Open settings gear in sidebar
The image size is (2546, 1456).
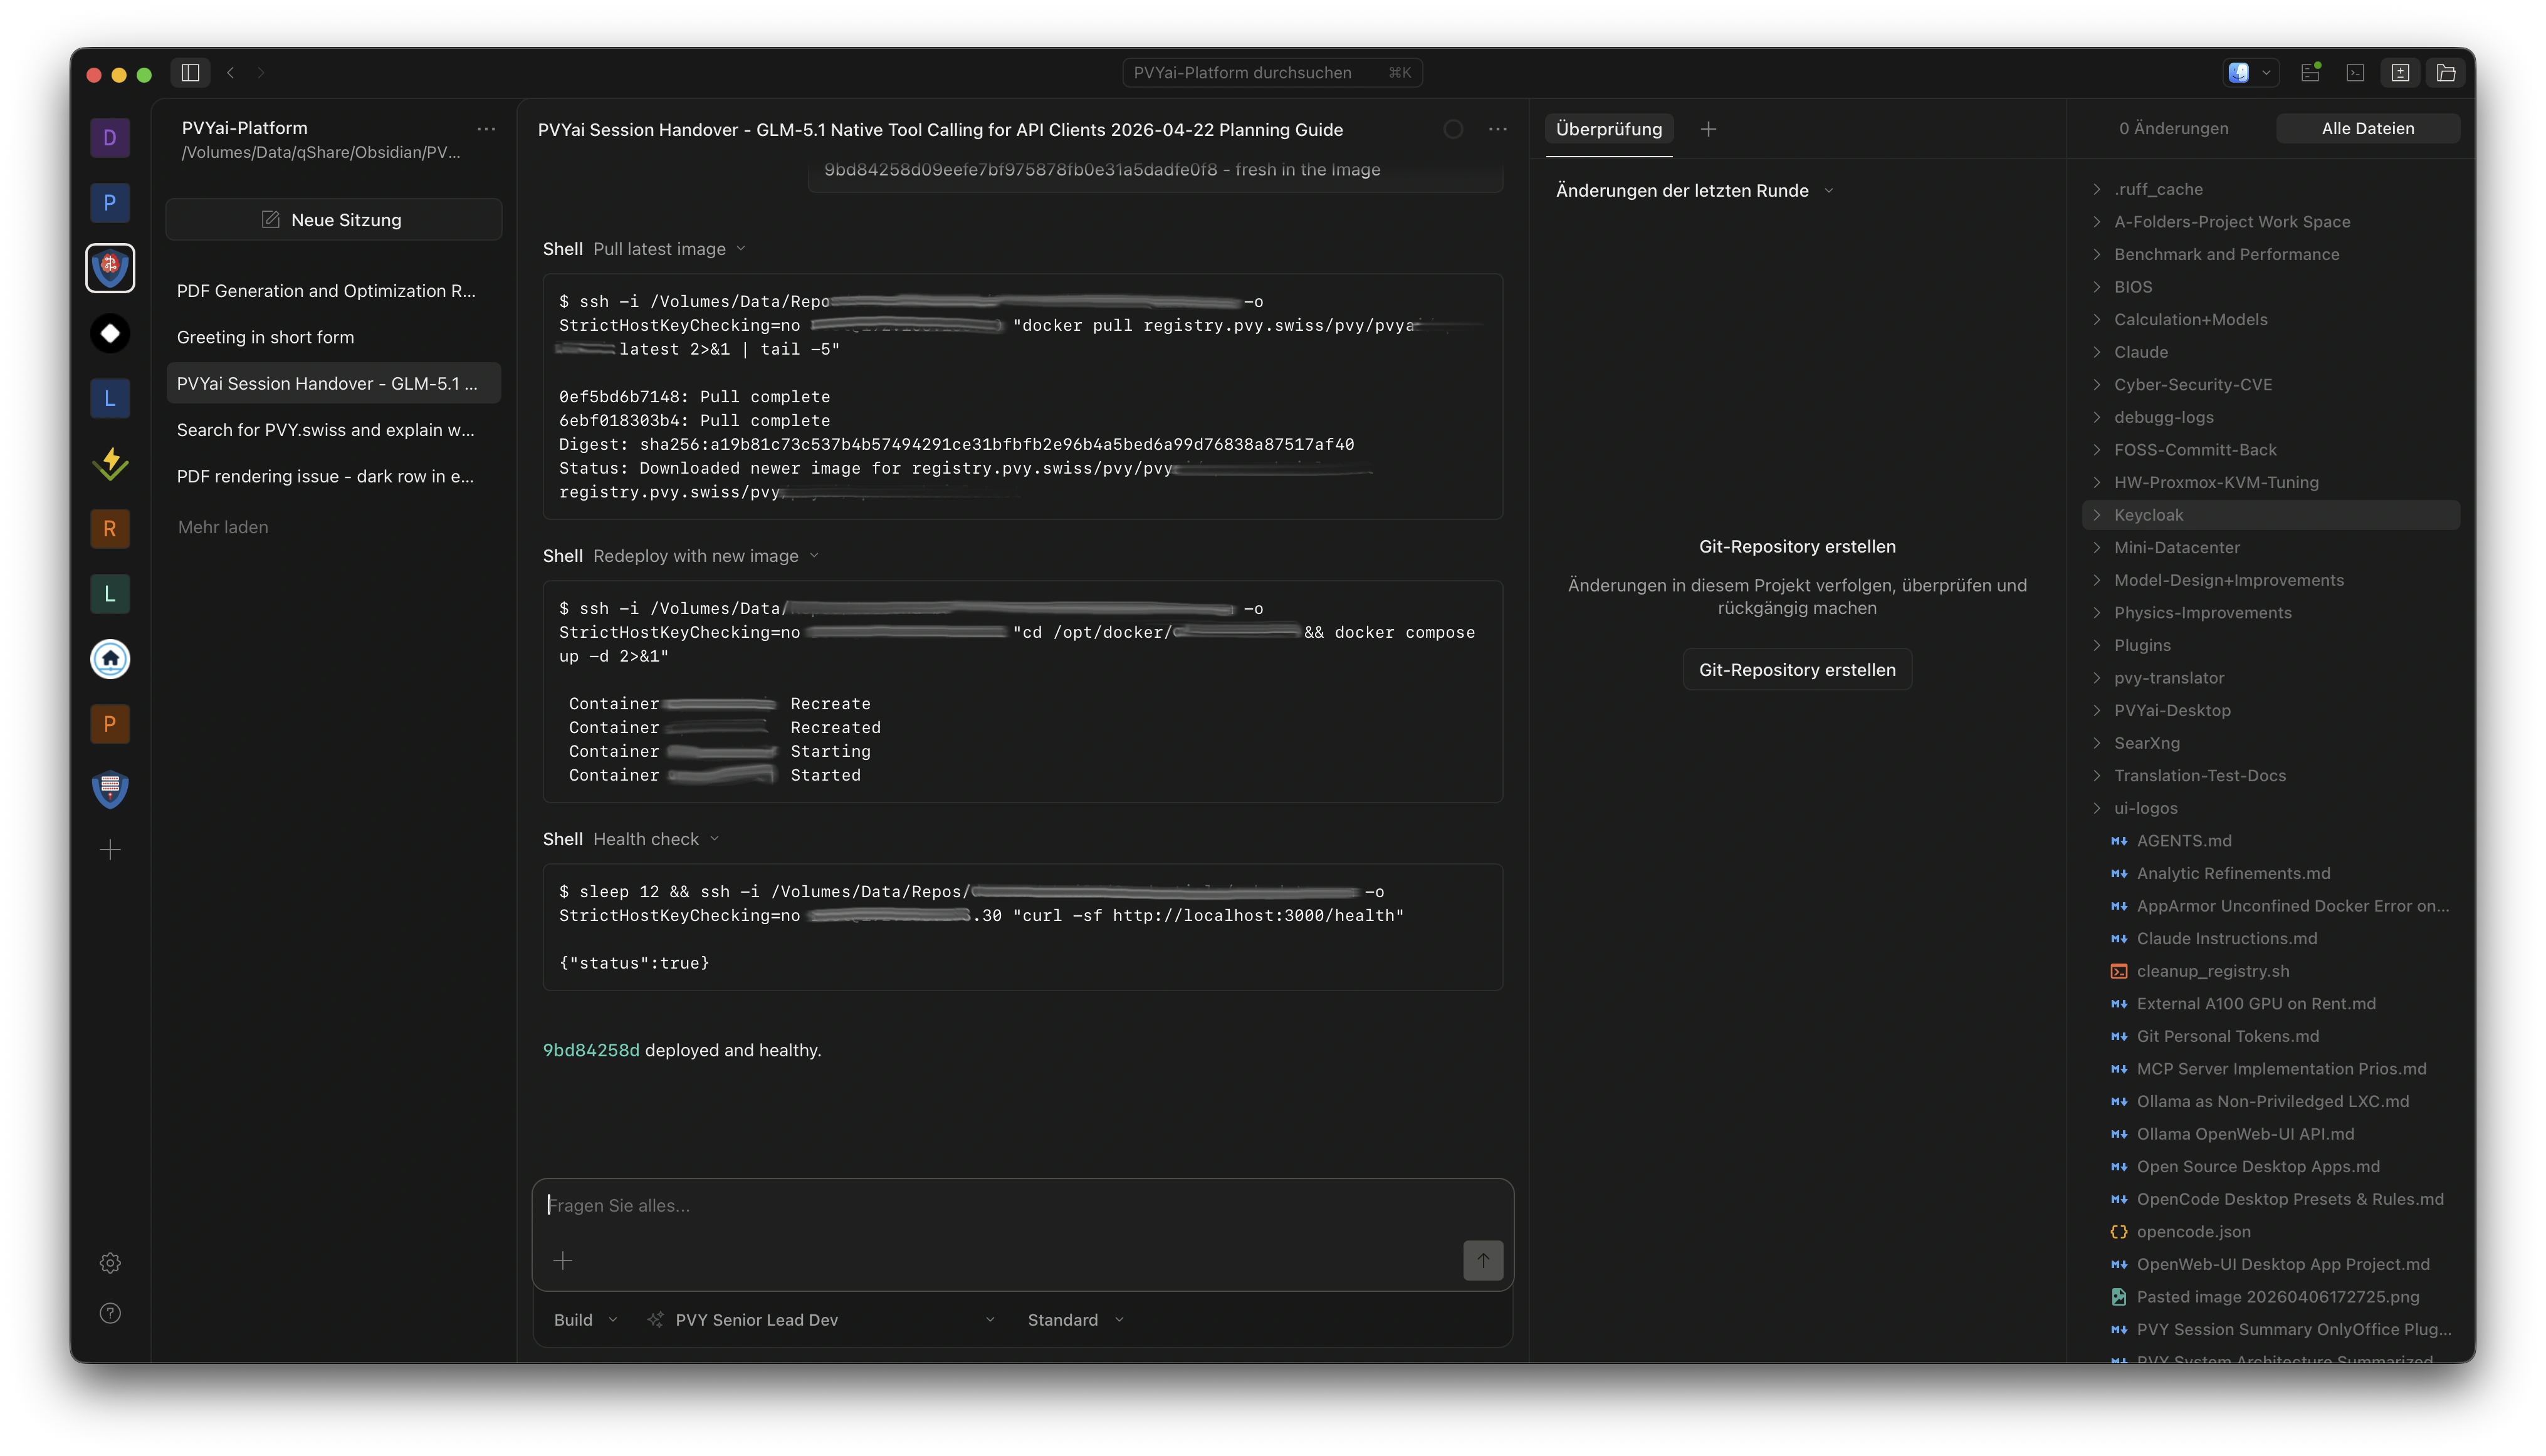tap(110, 1263)
